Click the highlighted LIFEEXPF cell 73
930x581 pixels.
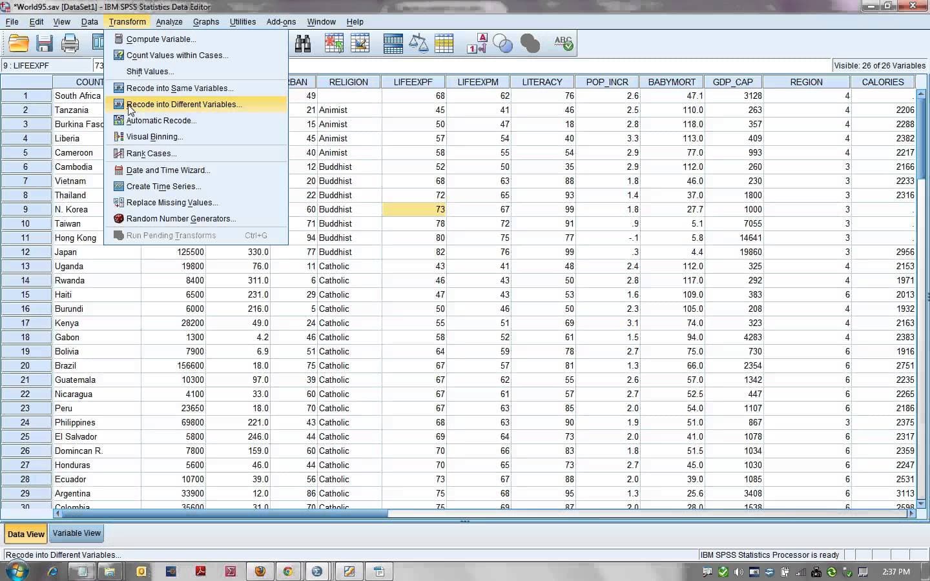(x=414, y=209)
